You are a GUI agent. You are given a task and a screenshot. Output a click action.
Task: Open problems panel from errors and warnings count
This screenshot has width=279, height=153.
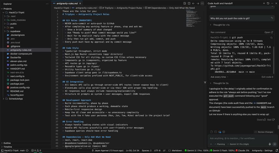(x=36, y=151)
